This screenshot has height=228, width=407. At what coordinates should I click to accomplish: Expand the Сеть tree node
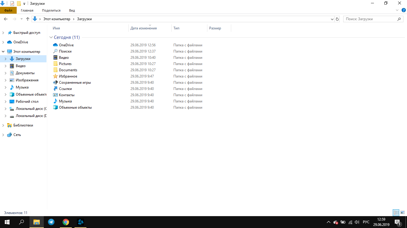(x=3, y=135)
